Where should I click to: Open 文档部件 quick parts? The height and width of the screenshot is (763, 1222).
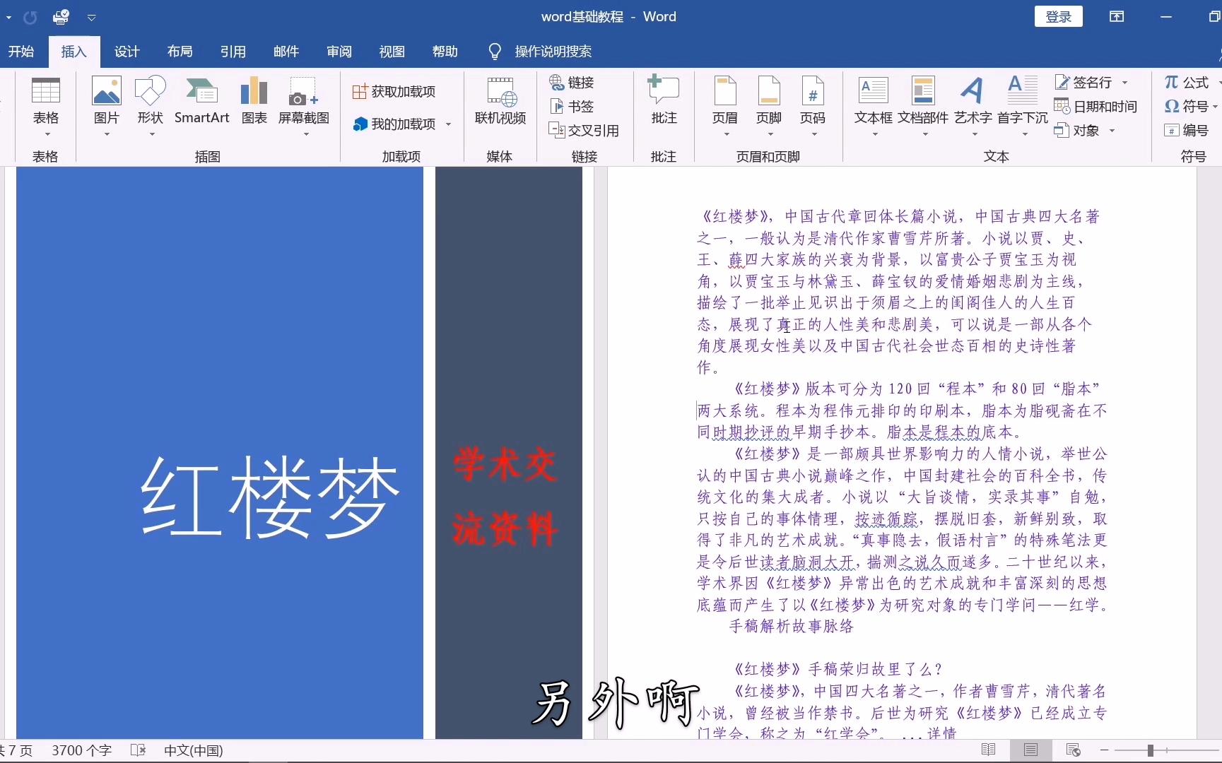[x=923, y=106]
